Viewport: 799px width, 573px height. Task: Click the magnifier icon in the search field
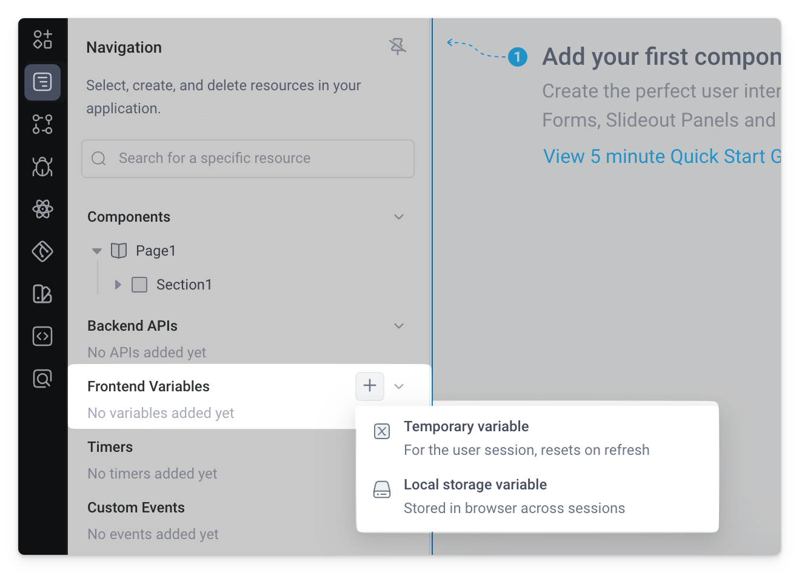click(98, 158)
